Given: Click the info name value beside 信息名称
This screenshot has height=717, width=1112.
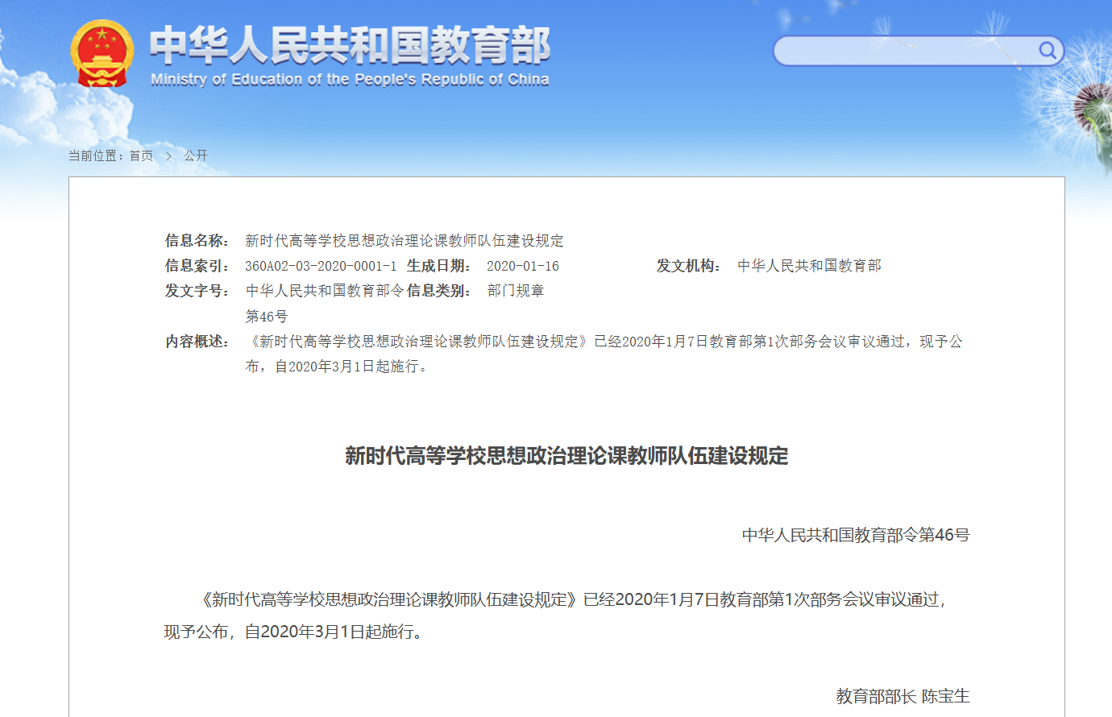Looking at the screenshot, I should coord(405,241).
